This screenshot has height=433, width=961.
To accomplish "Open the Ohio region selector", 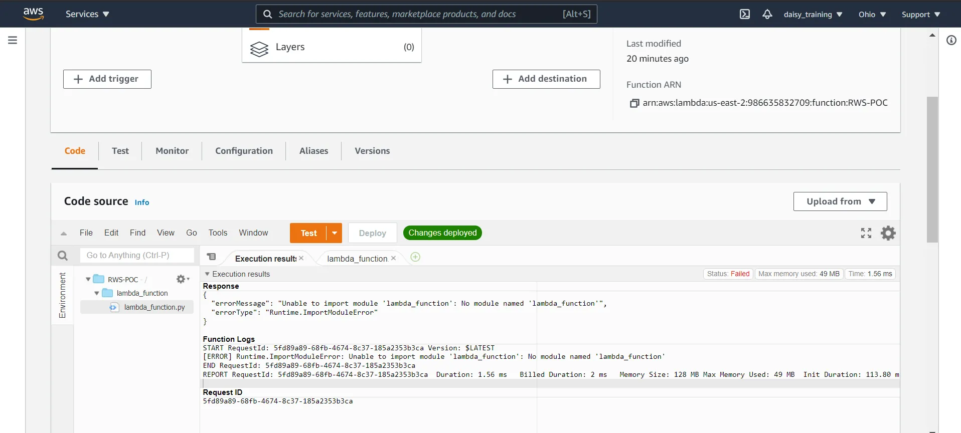I will pyautogui.click(x=872, y=15).
